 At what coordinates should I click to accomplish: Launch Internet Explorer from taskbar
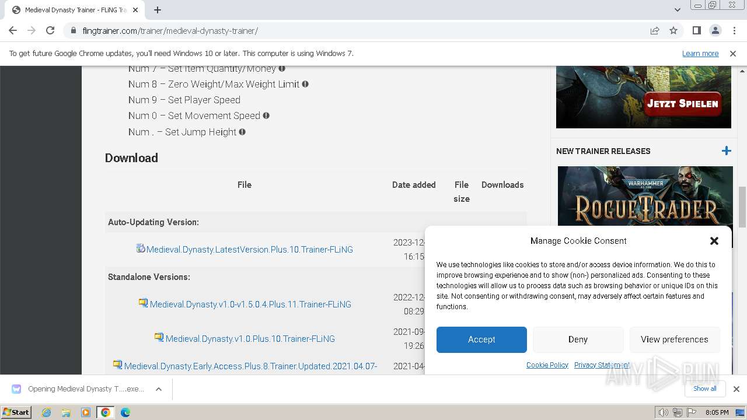click(x=47, y=412)
